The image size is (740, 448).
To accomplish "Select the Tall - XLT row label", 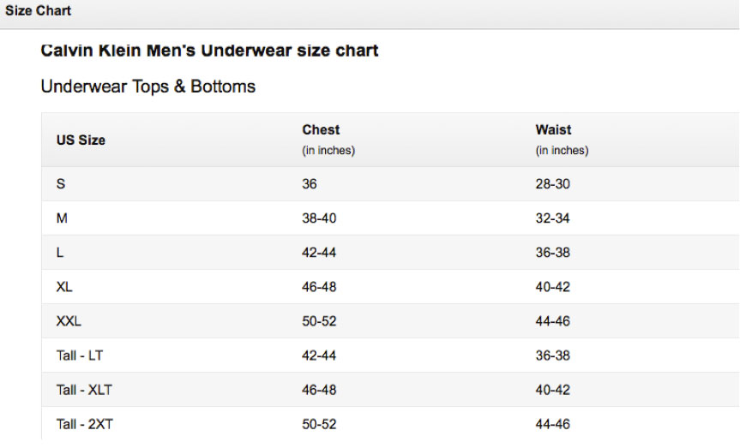I will pos(84,390).
